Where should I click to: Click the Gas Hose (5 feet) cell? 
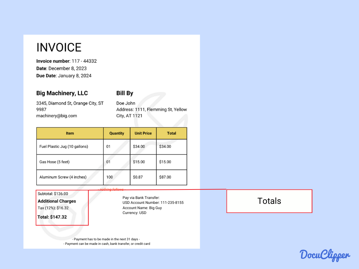click(x=70, y=162)
